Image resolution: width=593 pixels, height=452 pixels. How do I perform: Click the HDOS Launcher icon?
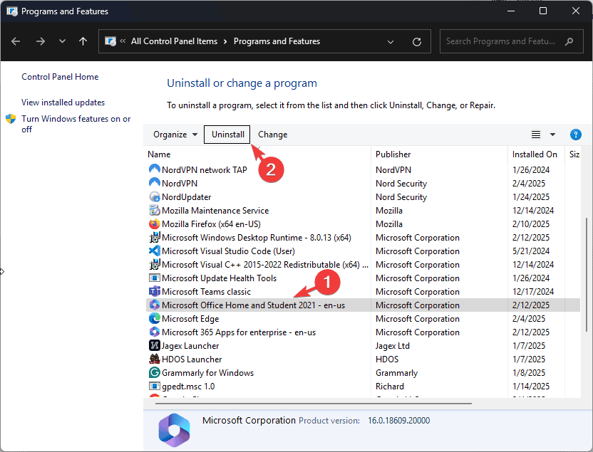[154, 359]
